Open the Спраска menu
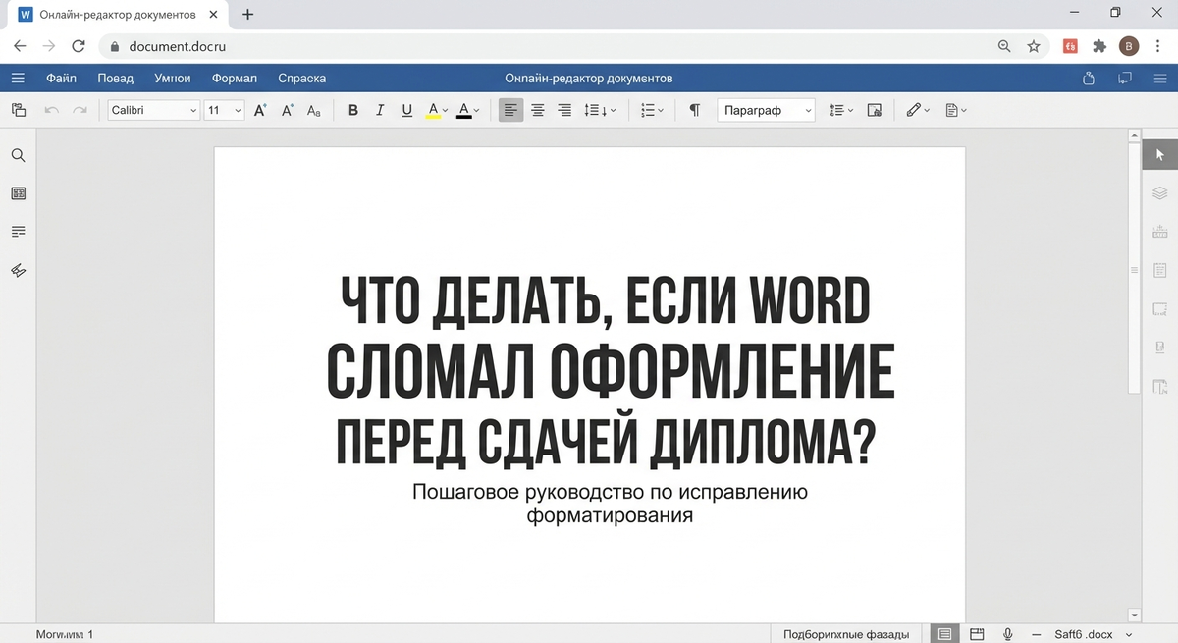 pos(302,79)
